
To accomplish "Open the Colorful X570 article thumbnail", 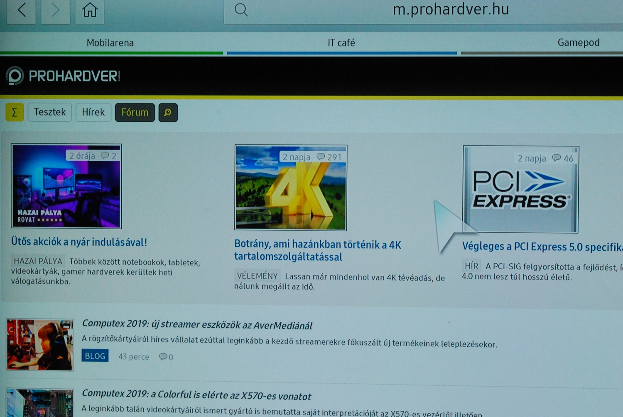I will 40,402.
